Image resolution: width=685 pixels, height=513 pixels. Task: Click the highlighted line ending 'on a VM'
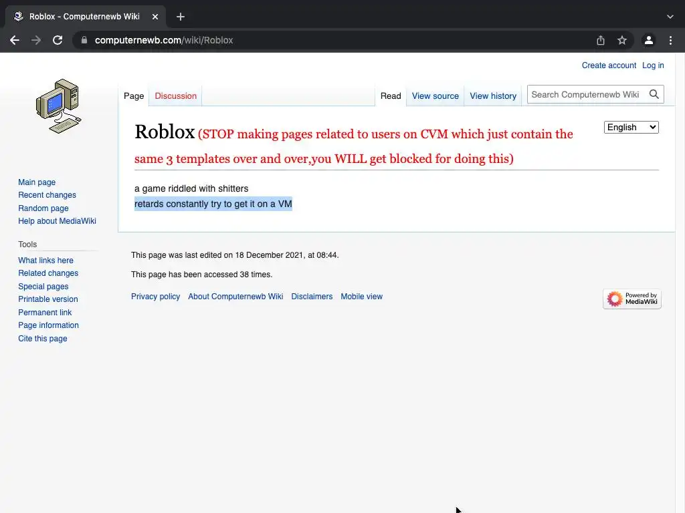(213, 204)
